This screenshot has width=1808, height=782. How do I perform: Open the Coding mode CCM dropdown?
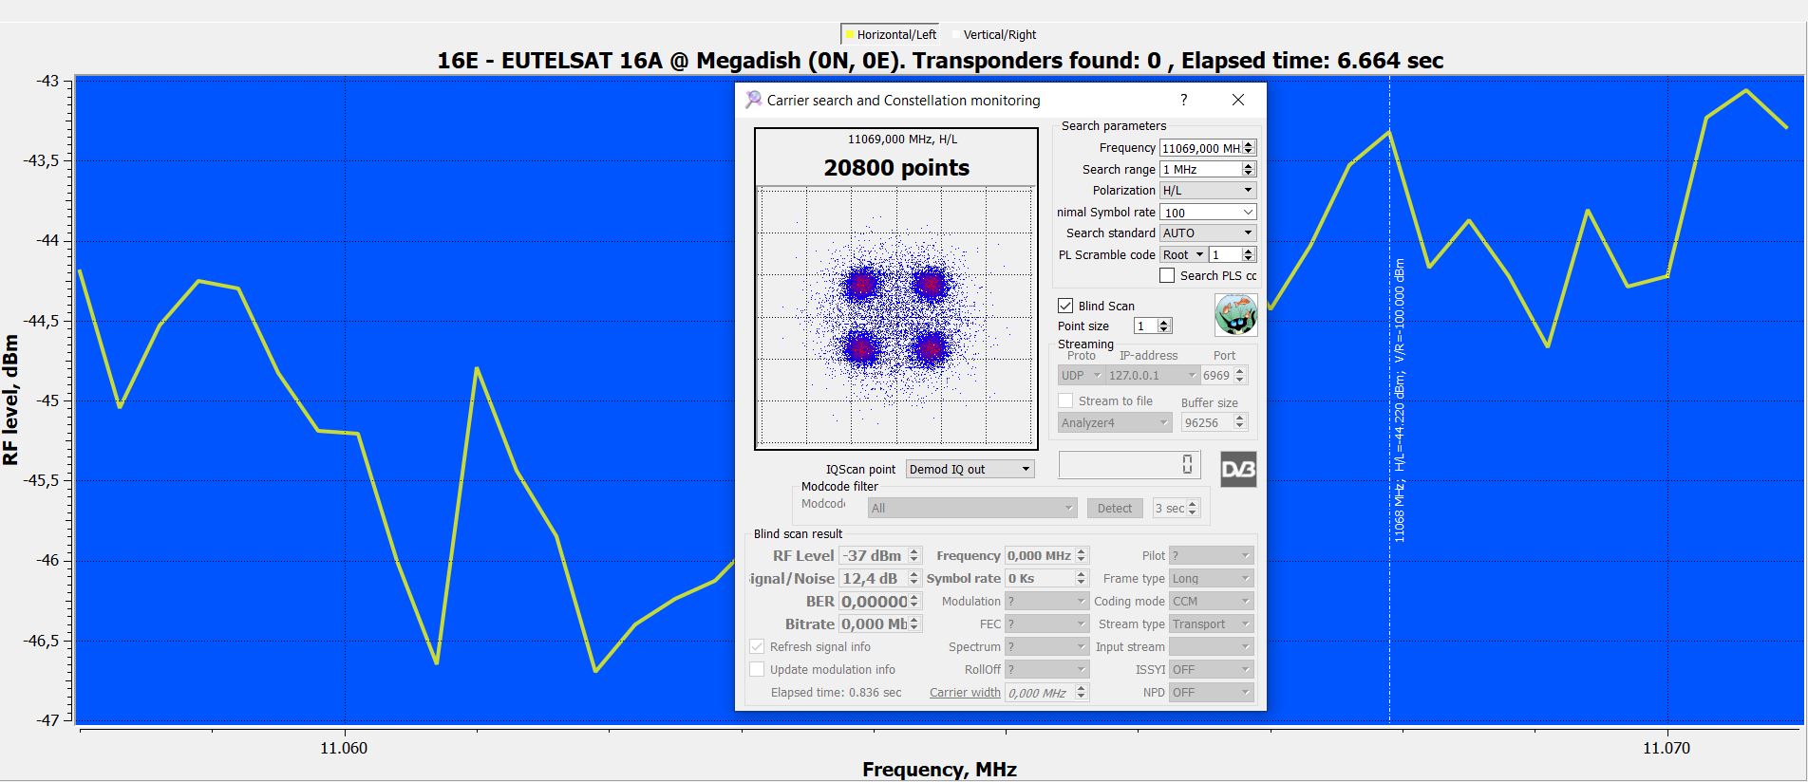point(1212,601)
